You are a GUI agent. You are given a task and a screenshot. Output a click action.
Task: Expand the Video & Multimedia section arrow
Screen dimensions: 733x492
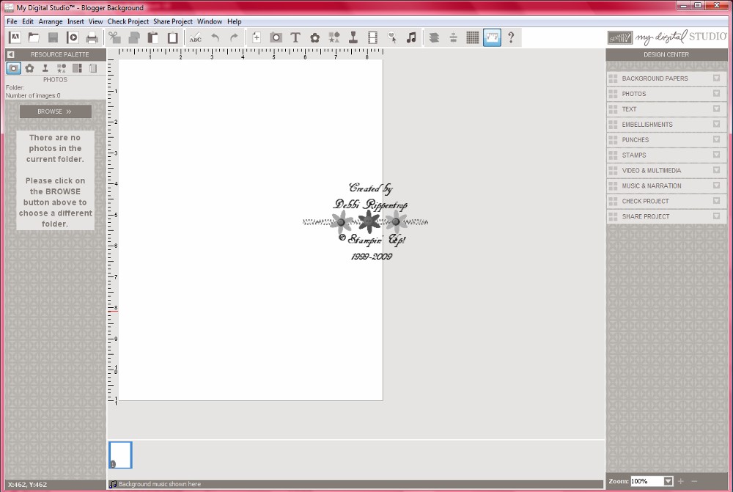(x=716, y=170)
